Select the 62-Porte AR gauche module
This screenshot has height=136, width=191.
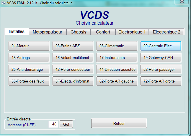(117, 81)
